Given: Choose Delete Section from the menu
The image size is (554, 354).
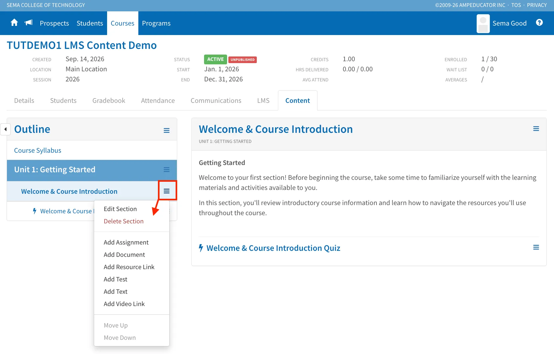Looking at the screenshot, I should coord(124,221).
